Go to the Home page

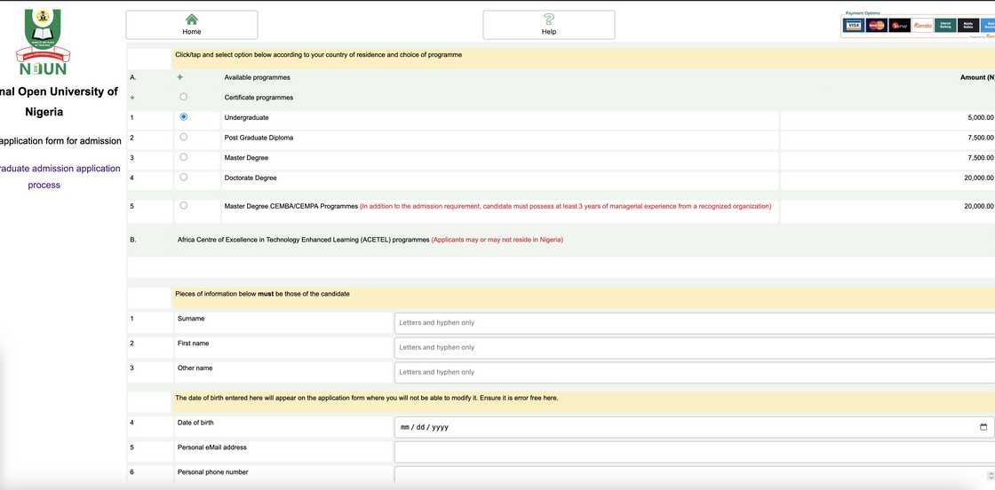point(192,25)
